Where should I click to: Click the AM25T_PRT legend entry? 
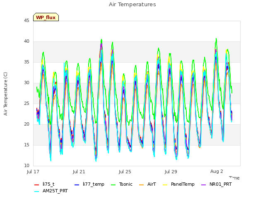click(51, 191)
